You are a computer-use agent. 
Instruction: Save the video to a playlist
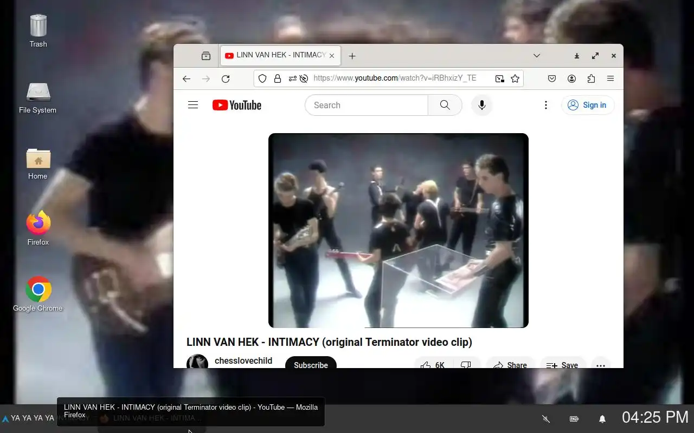click(562, 363)
